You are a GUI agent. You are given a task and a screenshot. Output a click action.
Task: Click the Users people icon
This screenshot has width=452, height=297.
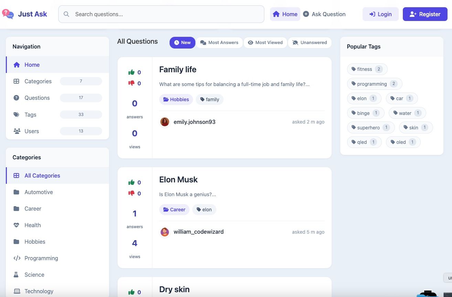pyautogui.click(x=17, y=131)
